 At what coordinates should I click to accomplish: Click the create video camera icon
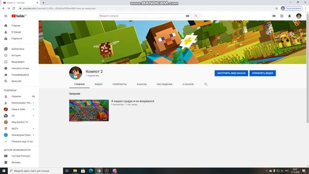pos(274,16)
